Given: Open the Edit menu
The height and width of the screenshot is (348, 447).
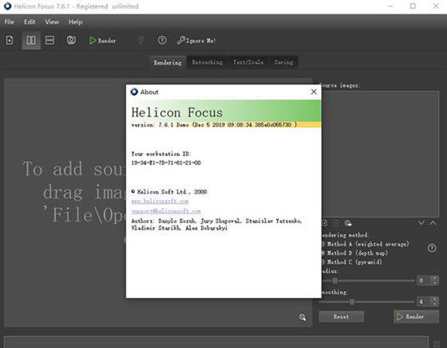Looking at the screenshot, I should (30, 22).
